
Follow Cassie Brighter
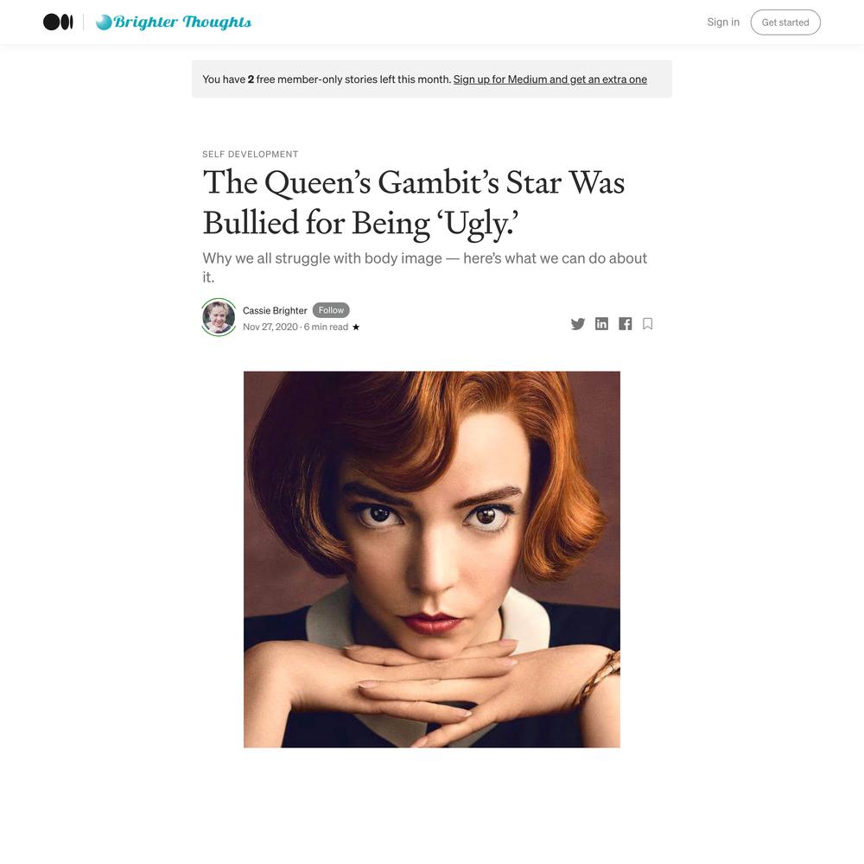(x=331, y=310)
